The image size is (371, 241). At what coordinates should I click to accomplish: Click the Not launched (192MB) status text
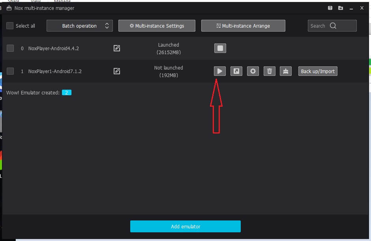[x=169, y=72]
